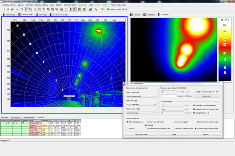235x156 pixels.
Task: Select the mouse cursor tool icon
Action: point(96,9)
